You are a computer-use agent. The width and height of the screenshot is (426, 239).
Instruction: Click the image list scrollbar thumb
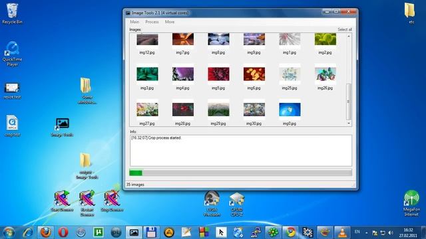click(349, 102)
